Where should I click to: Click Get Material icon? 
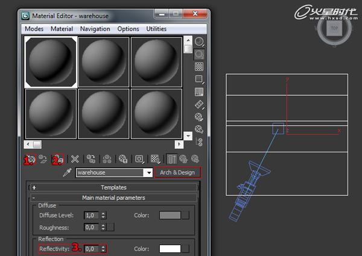click(29, 159)
